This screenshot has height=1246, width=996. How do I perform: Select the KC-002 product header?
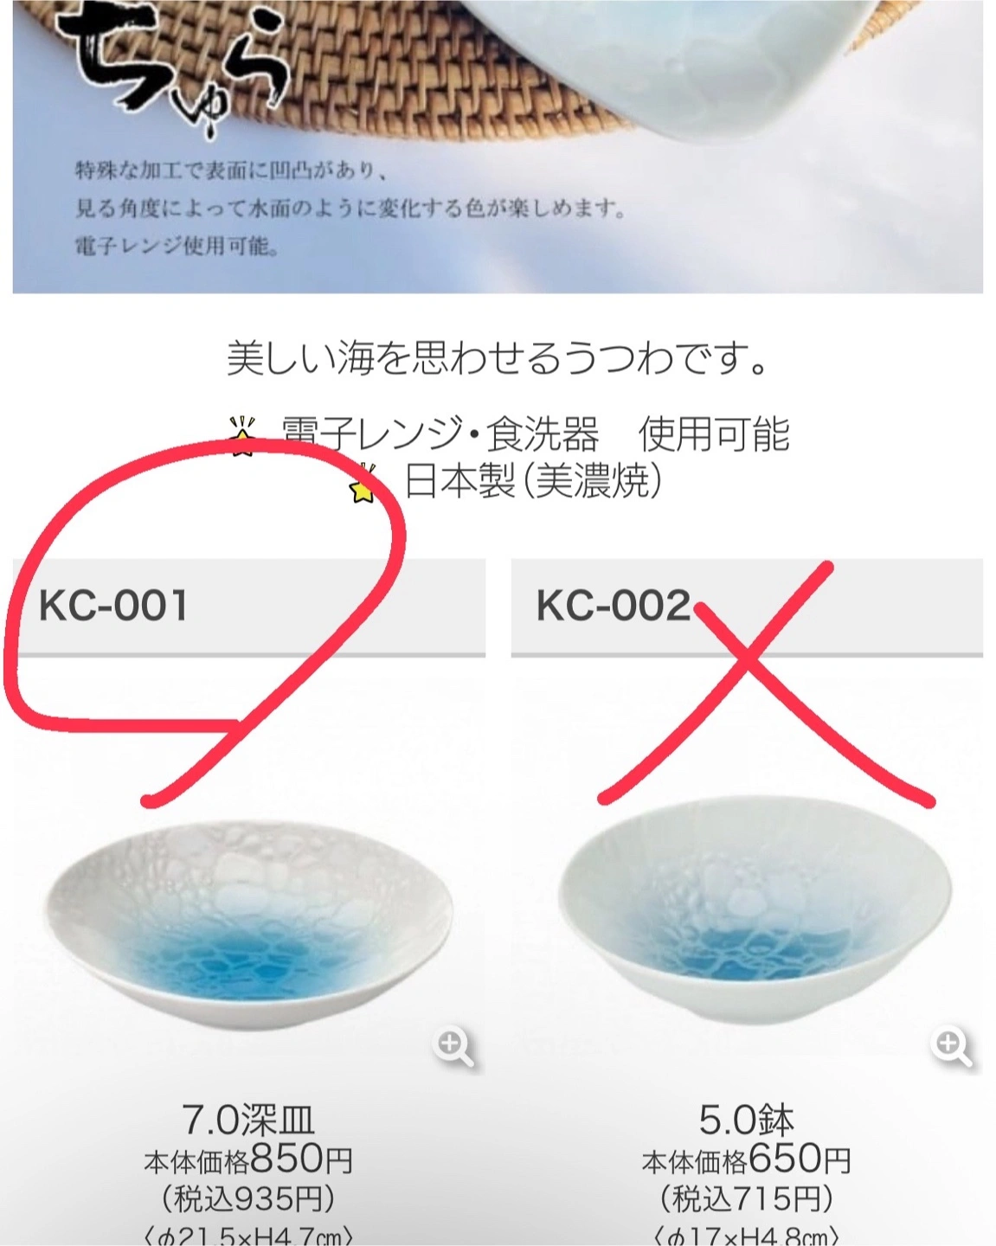point(747,607)
